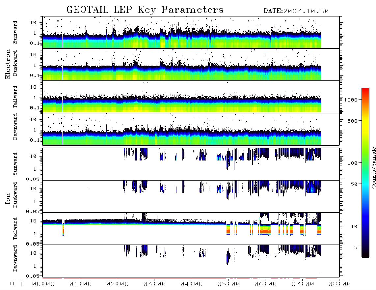This screenshot has width=376, height=290.
Task: Click the 0.05 tick of Ion Dawnward panel
Action: [33, 276]
